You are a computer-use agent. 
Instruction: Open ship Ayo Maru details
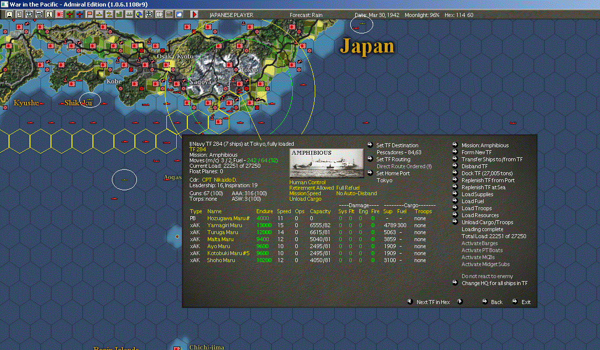tap(218, 246)
